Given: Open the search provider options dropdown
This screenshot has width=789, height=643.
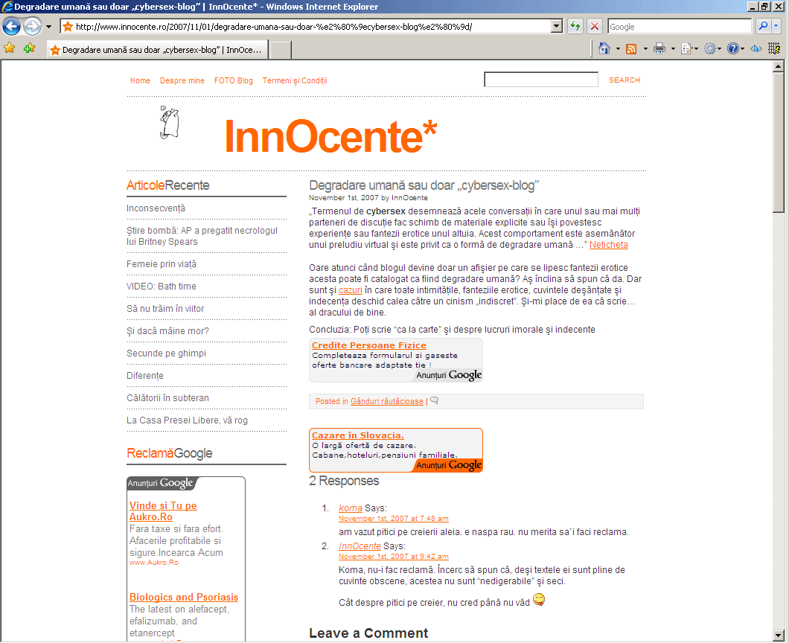Looking at the screenshot, I should 776,27.
